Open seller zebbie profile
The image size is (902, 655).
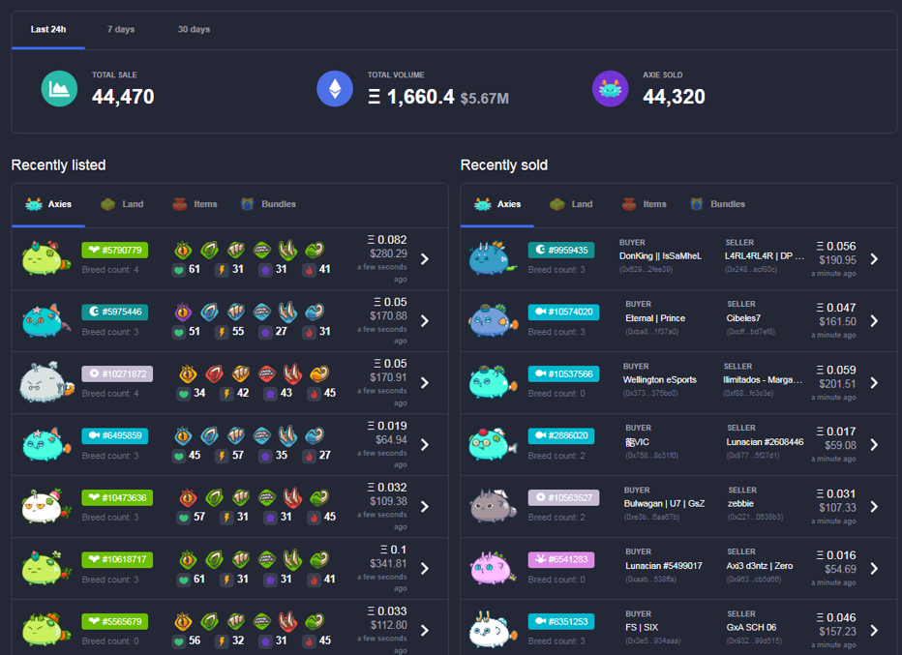740,504
